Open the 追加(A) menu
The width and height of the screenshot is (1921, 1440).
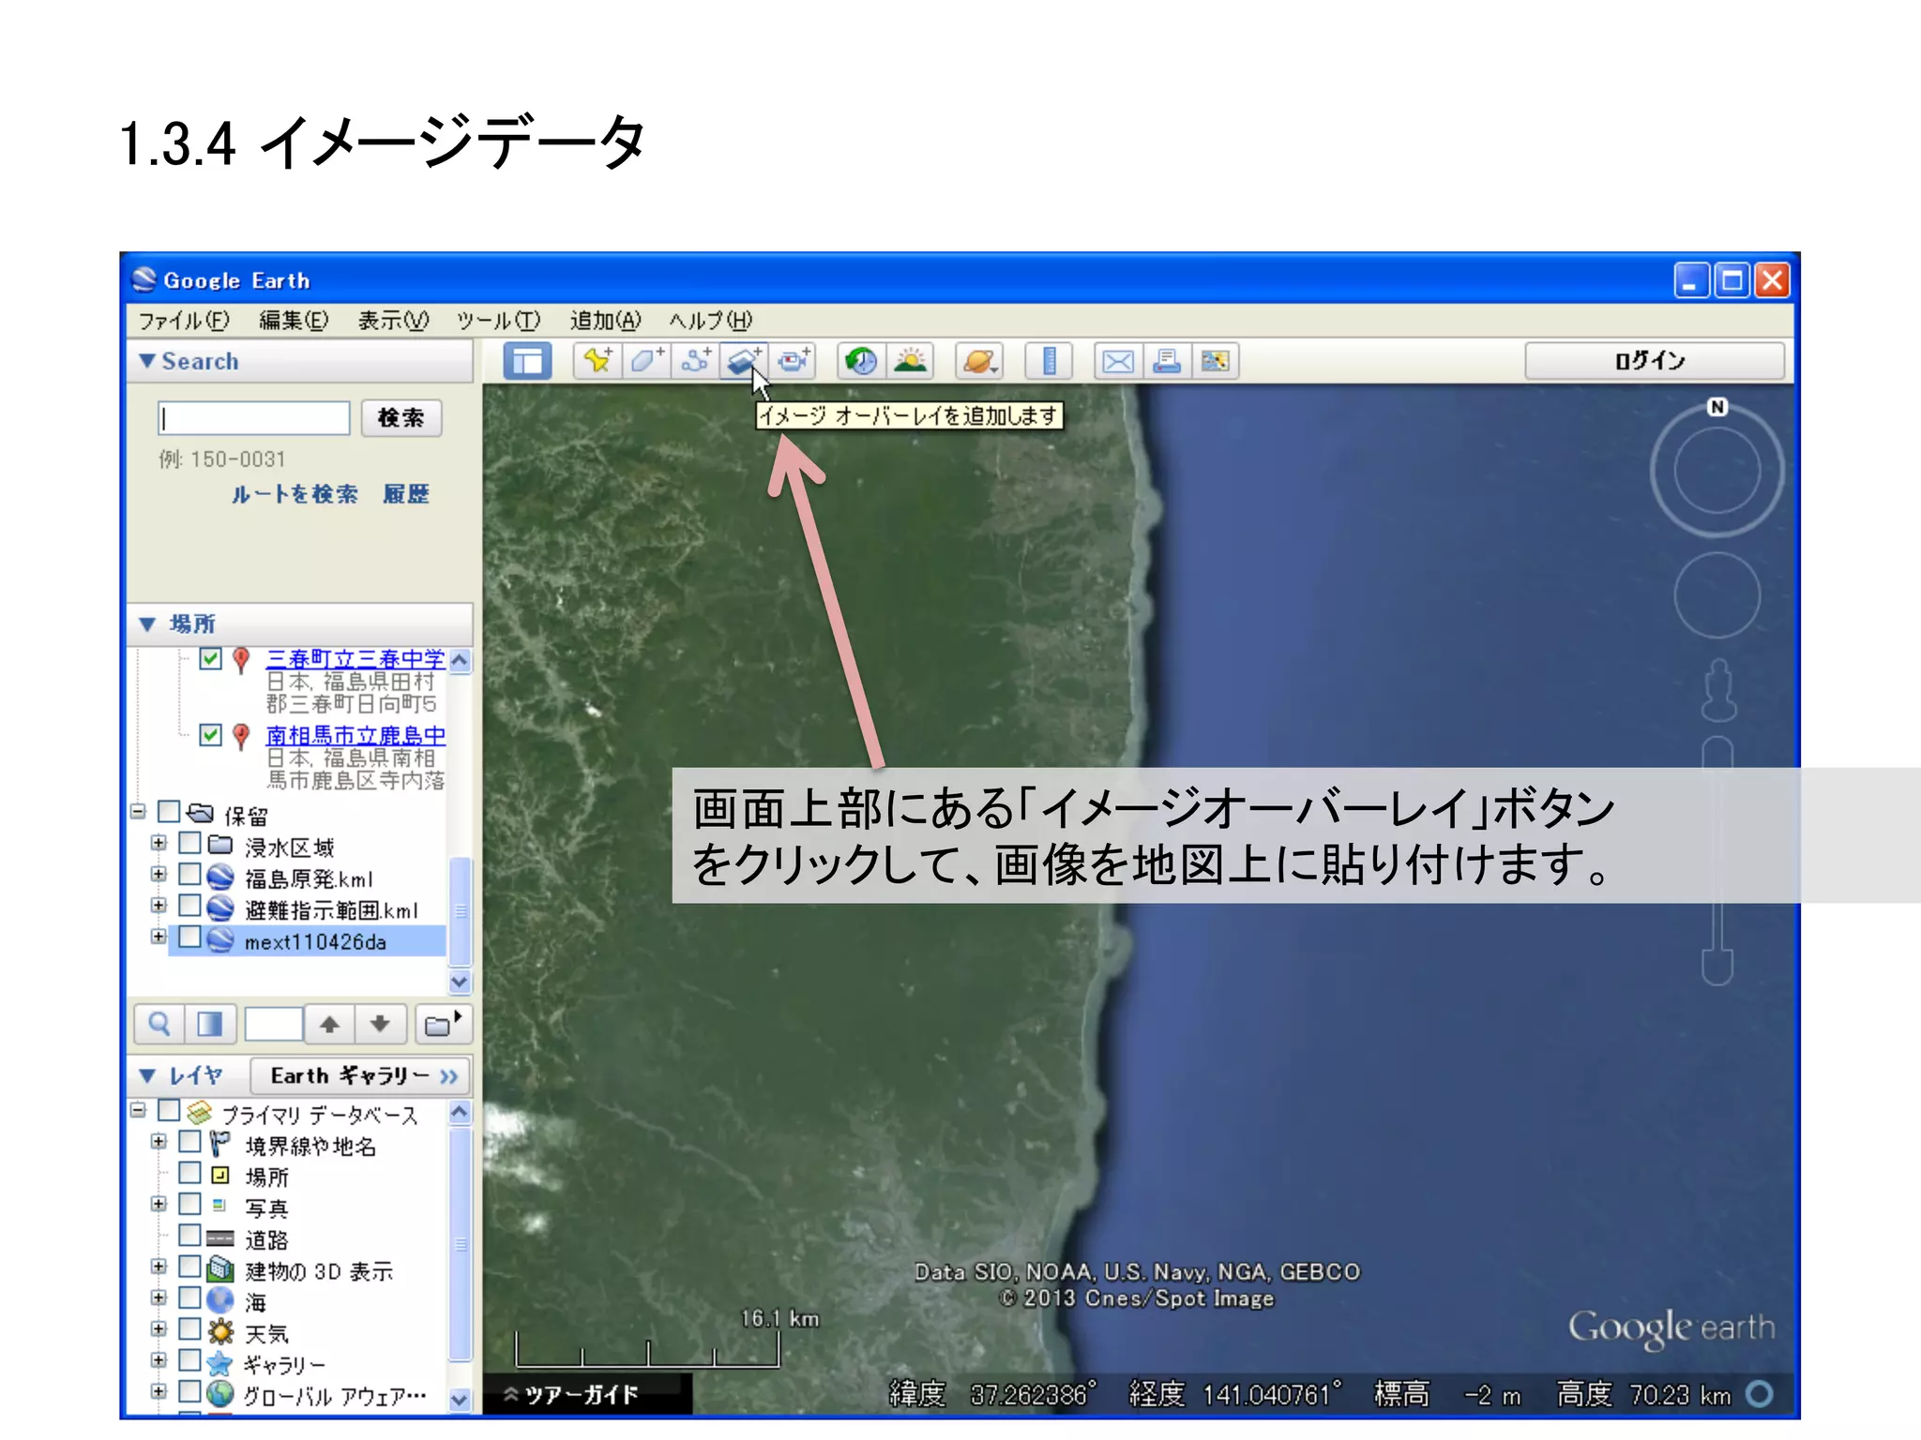coord(605,321)
